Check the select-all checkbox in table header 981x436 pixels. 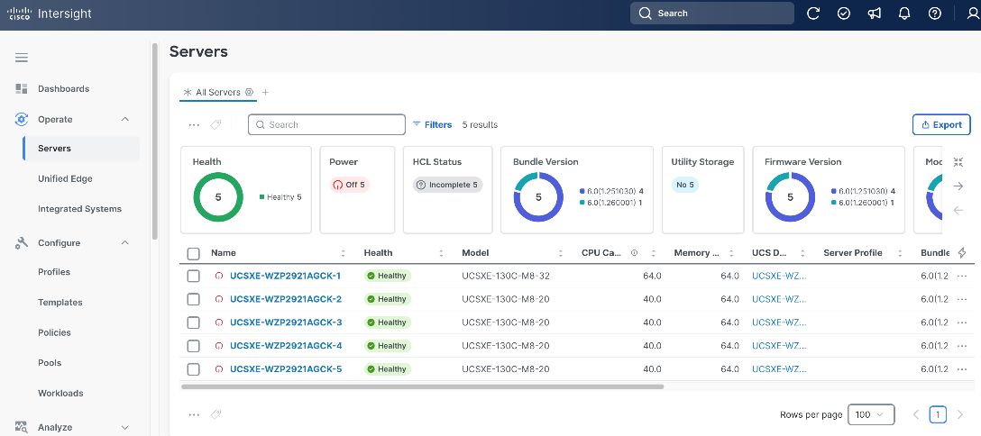[x=193, y=254]
